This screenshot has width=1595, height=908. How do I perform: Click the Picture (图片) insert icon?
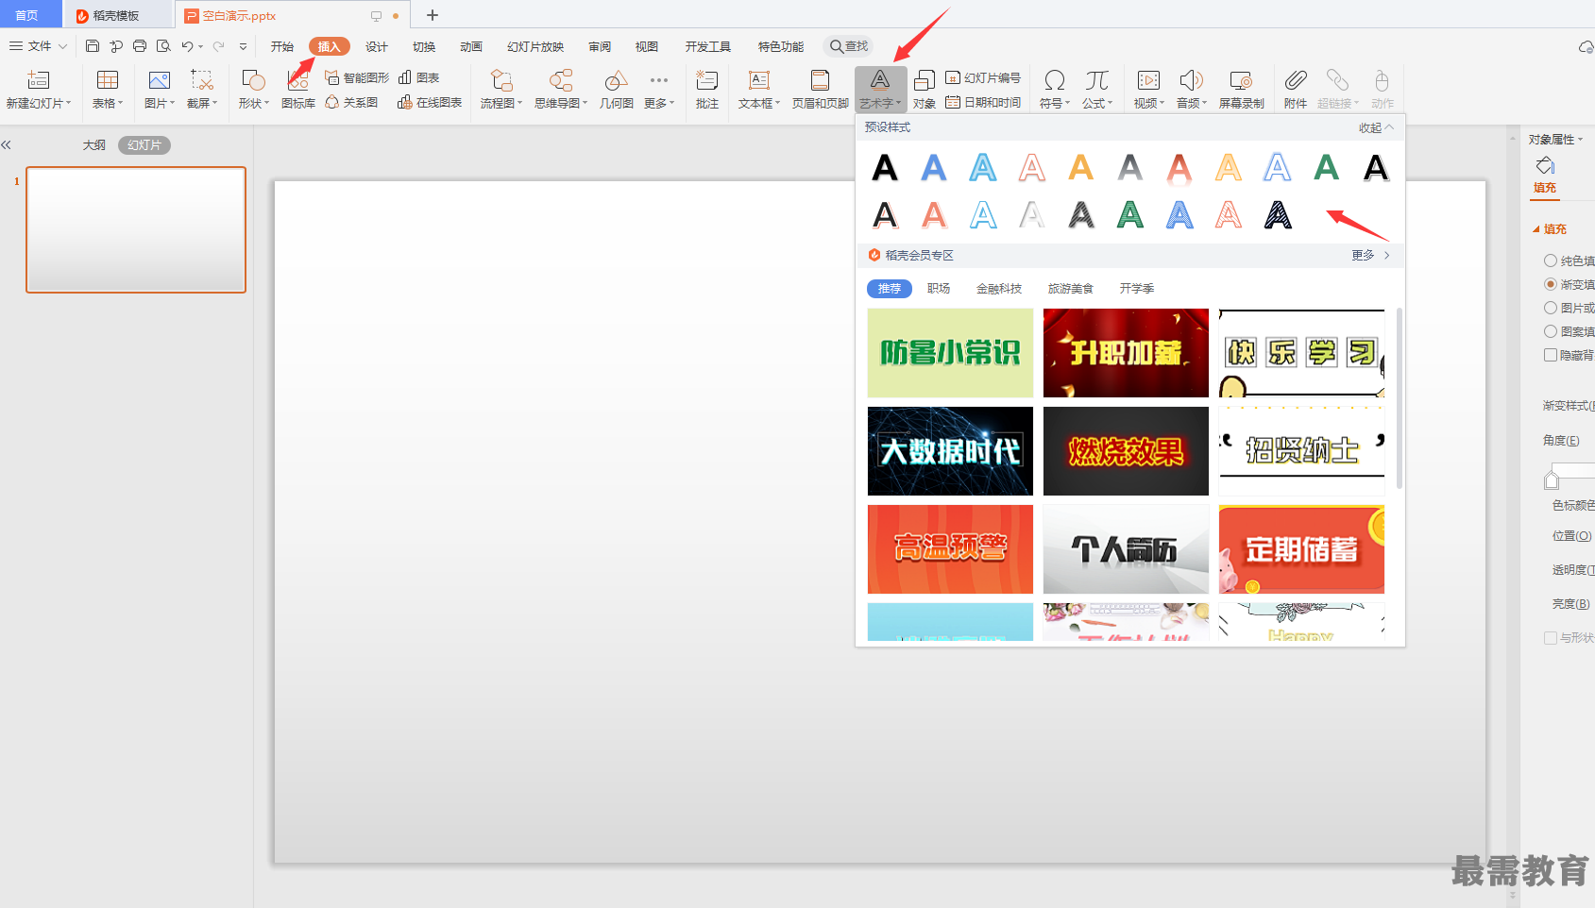(160, 81)
